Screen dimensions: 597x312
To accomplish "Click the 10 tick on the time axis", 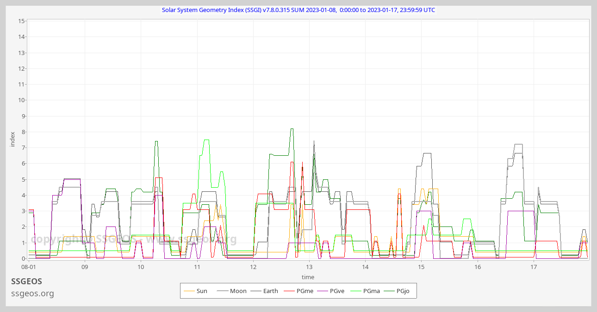I will [x=141, y=267].
